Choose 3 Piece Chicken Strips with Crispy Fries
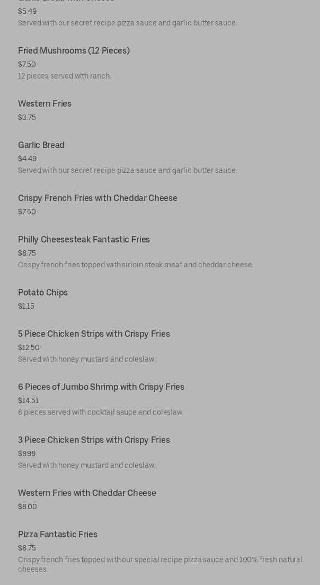The width and height of the screenshot is (320, 585). 94,440
